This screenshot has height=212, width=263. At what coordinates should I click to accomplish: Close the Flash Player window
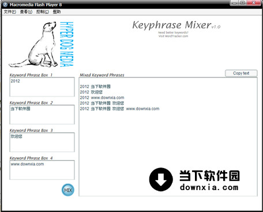tap(254, 3)
